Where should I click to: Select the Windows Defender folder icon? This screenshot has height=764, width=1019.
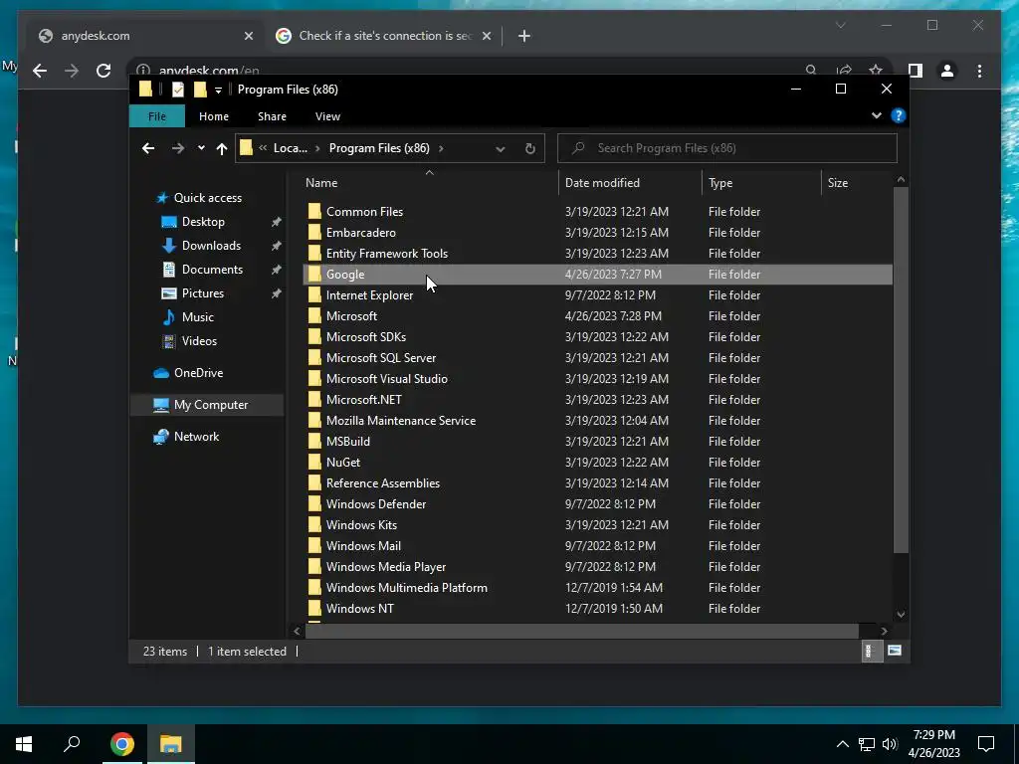coord(314,503)
